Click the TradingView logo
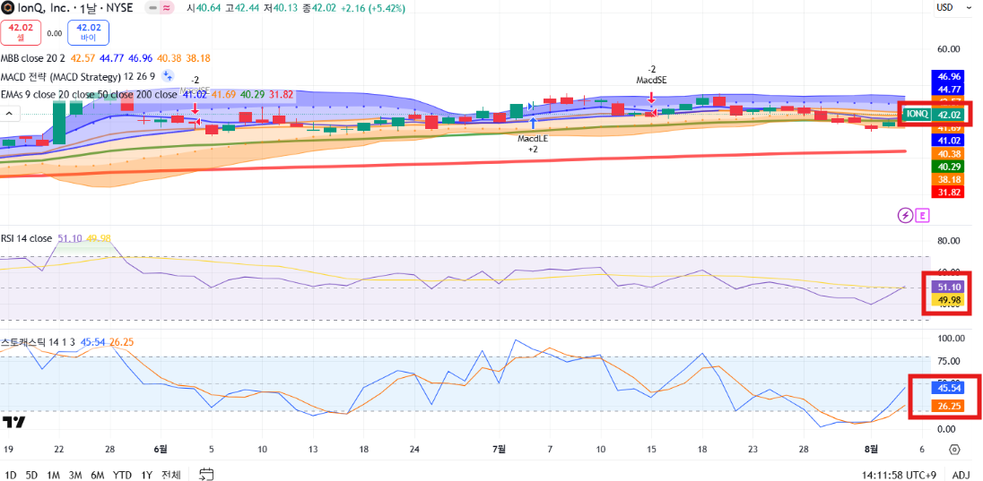This screenshot has height=481, width=983. click(13, 422)
